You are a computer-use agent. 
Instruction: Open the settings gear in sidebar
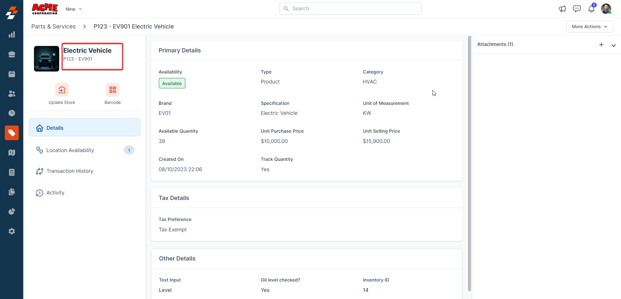pyautogui.click(x=12, y=231)
